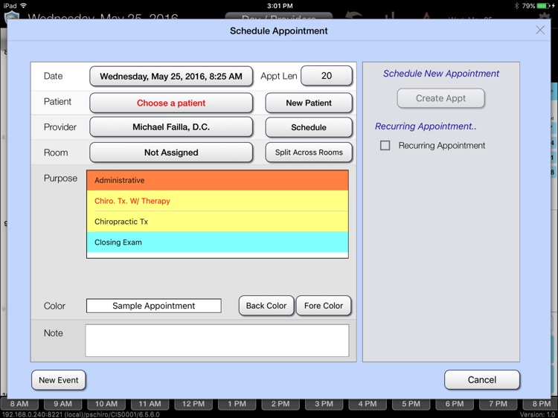The height and width of the screenshot is (418, 558).
Task: Change provider Michael Failla, D.C.
Action: point(171,127)
